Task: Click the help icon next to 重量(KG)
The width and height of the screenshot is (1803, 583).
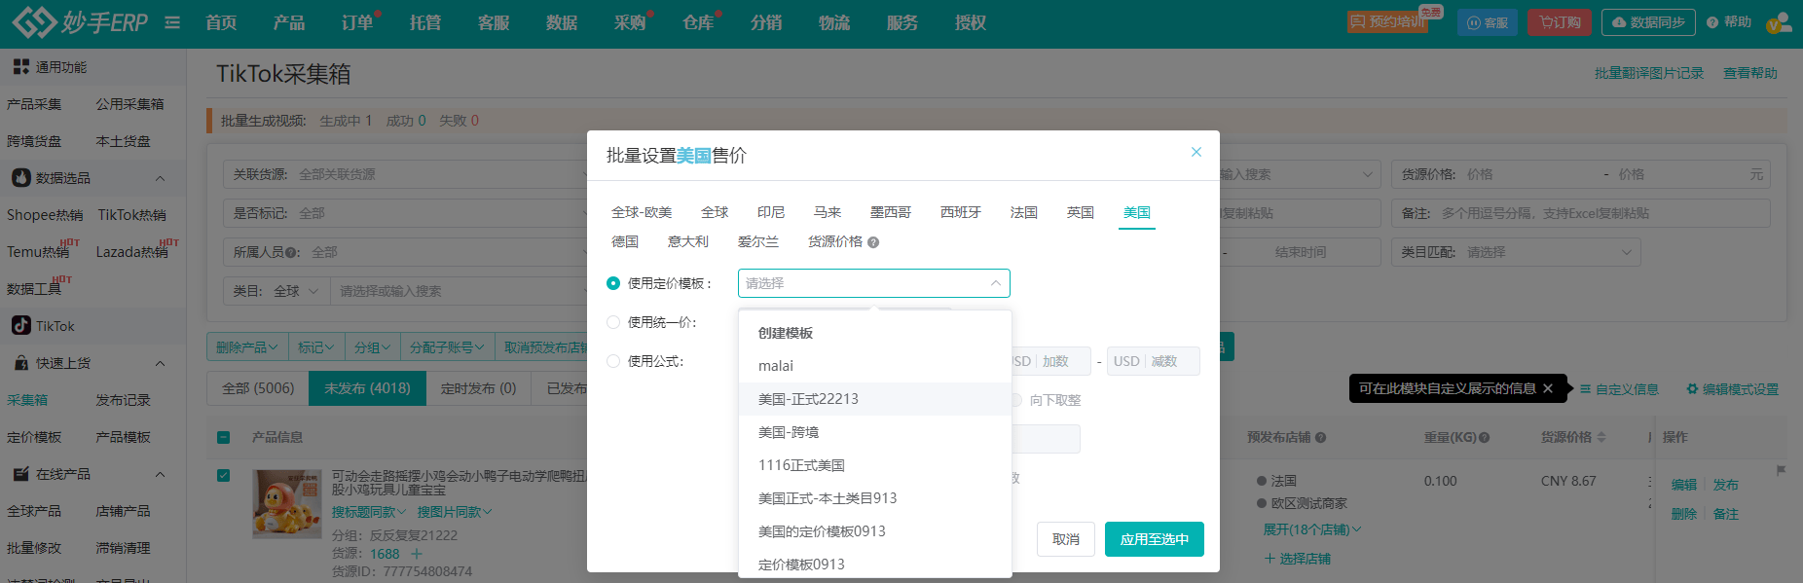Action: point(1485,438)
